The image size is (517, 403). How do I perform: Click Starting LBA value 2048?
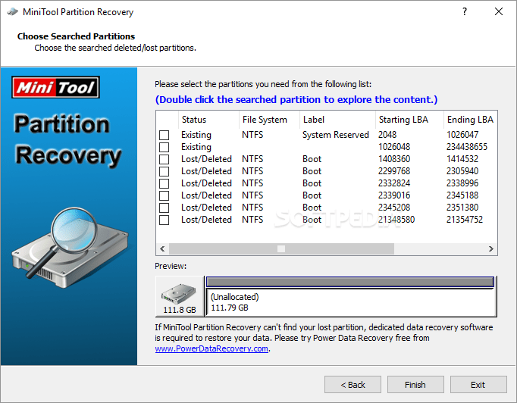point(387,135)
